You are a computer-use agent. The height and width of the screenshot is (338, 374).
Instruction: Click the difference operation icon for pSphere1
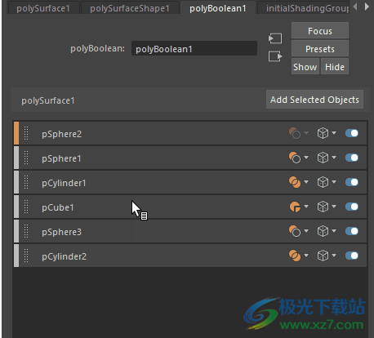[295, 158]
